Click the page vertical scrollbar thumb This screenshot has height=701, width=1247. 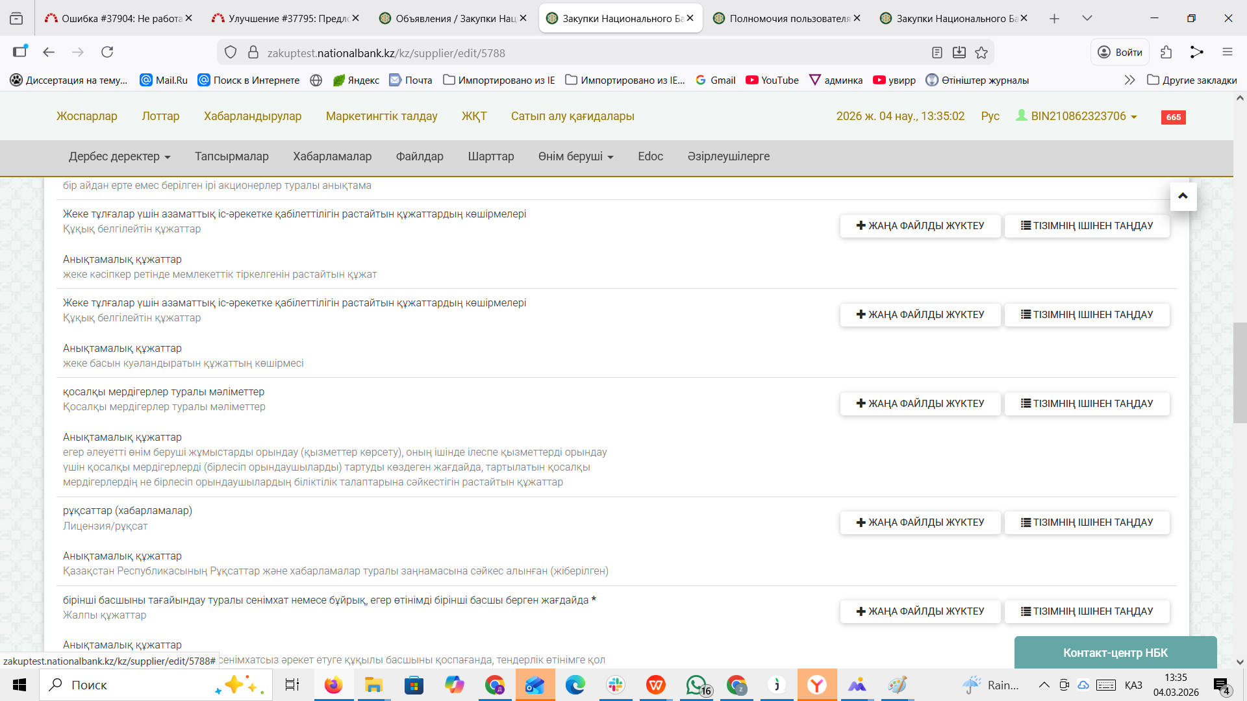pyautogui.click(x=1239, y=373)
